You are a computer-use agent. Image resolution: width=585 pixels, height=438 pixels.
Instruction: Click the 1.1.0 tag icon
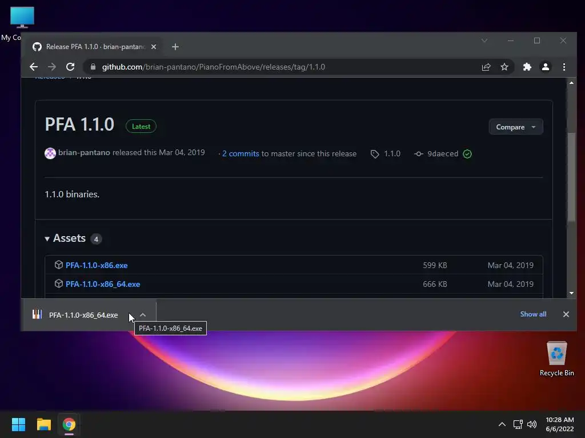[375, 154]
